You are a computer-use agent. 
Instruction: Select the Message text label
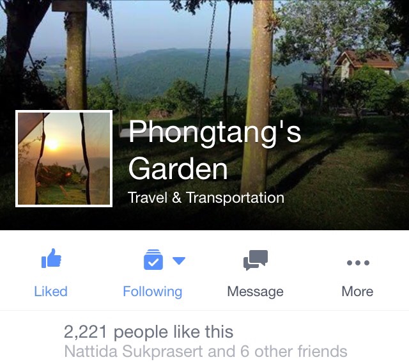(256, 292)
